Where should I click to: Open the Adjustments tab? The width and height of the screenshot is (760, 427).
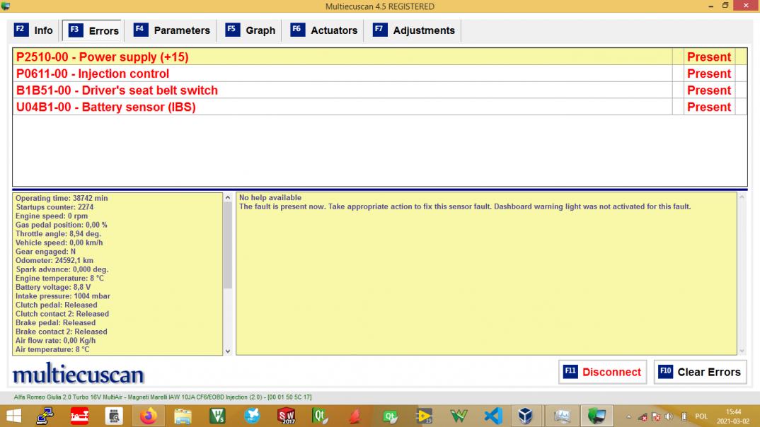tap(414, 30)
